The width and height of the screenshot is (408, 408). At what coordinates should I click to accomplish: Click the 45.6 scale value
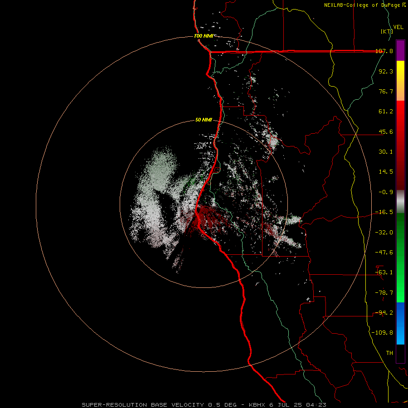pos(386,131)
